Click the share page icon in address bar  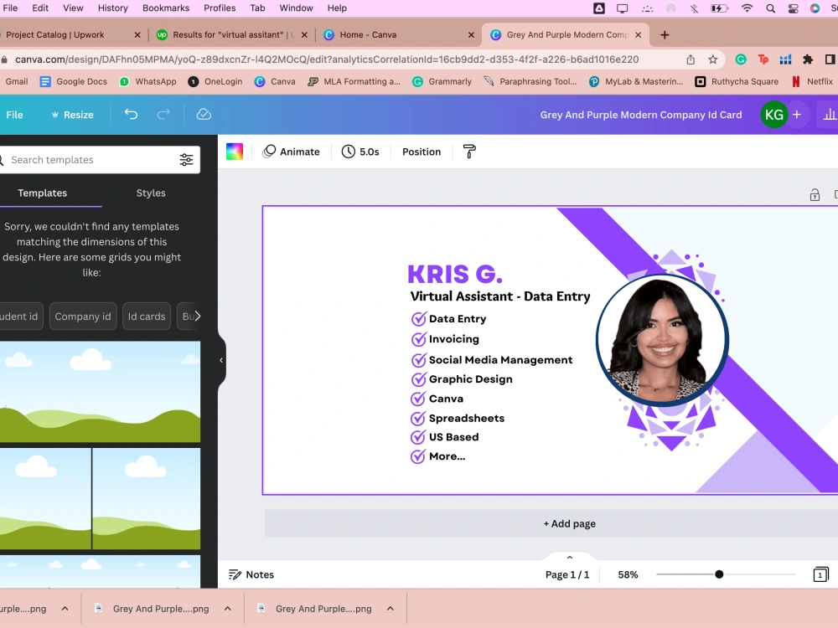[691, 59]
